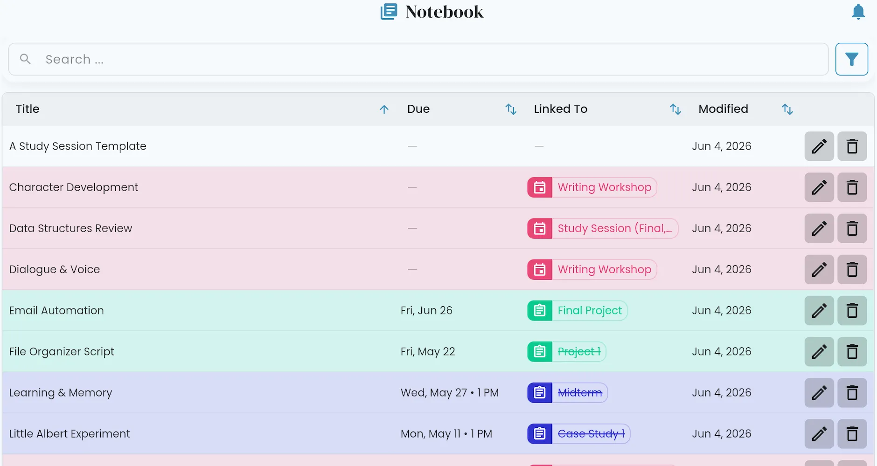Click due date Wed, May 27 • 1 PM

pyautogui.click(x=450, y=392)
